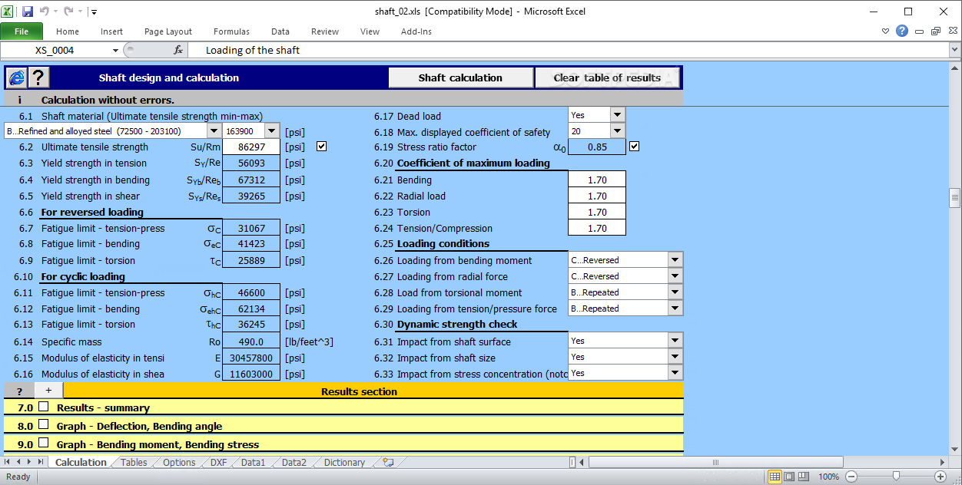Click the Redo arrow icon
Screen dimensions: 962x485
tap(69, 12)
